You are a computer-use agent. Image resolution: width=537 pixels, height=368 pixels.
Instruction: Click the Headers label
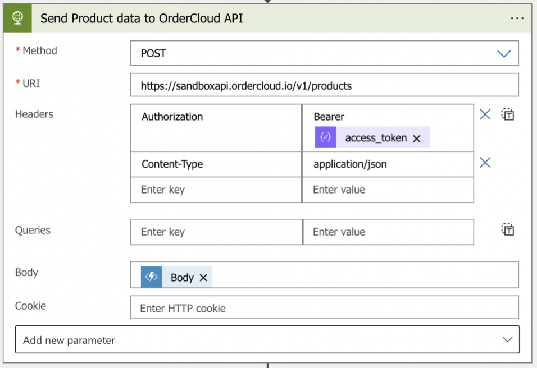point(34,114)
